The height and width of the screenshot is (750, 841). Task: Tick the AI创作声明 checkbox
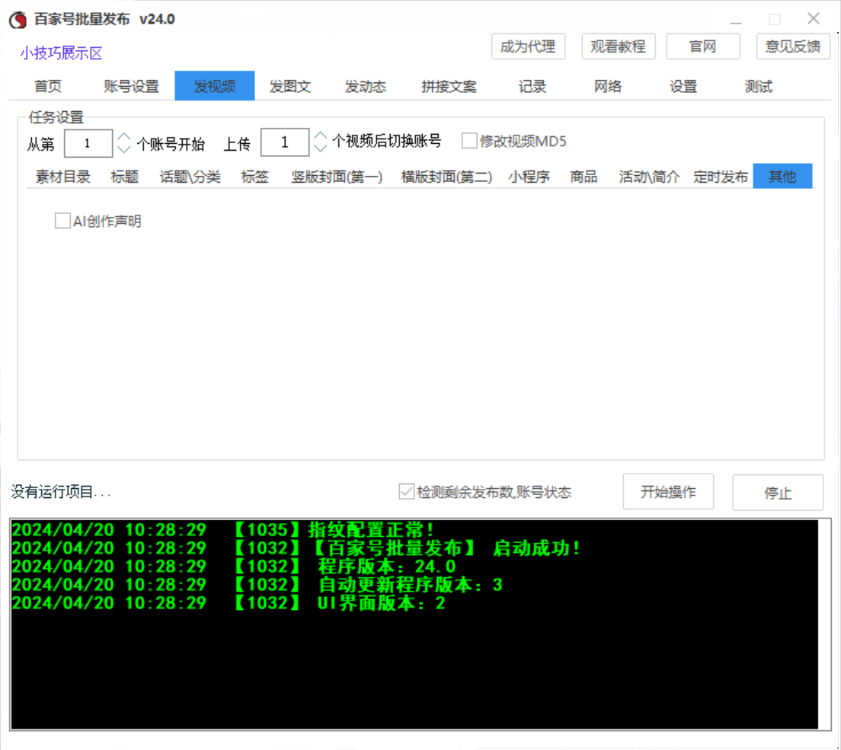point(62,221)
